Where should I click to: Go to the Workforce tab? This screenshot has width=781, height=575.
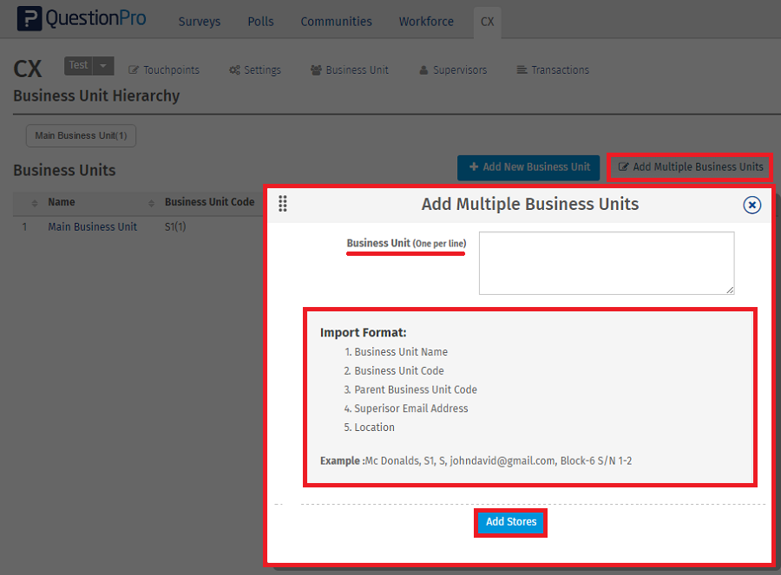(x=426, y=22)
